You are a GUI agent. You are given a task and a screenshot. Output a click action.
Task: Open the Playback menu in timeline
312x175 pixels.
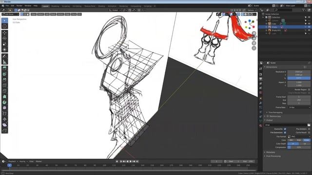tap(13, 161)
